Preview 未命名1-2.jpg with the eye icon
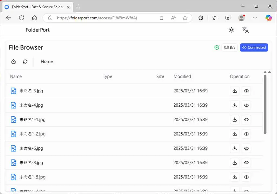The width and height of the screenshot is (277, 194). (246, 134)
